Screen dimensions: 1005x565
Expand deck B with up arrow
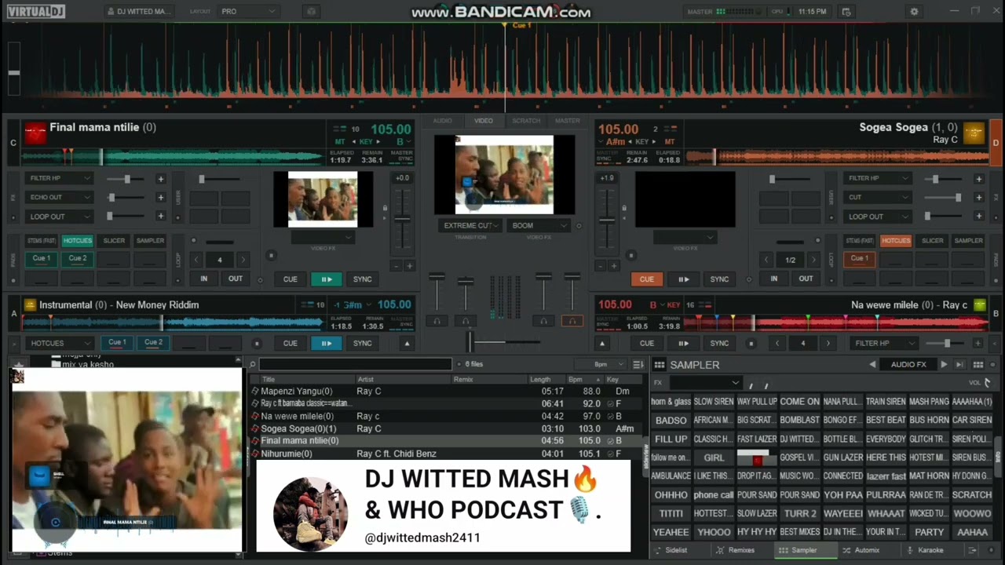pyautogui.click(x=602, y=343)
